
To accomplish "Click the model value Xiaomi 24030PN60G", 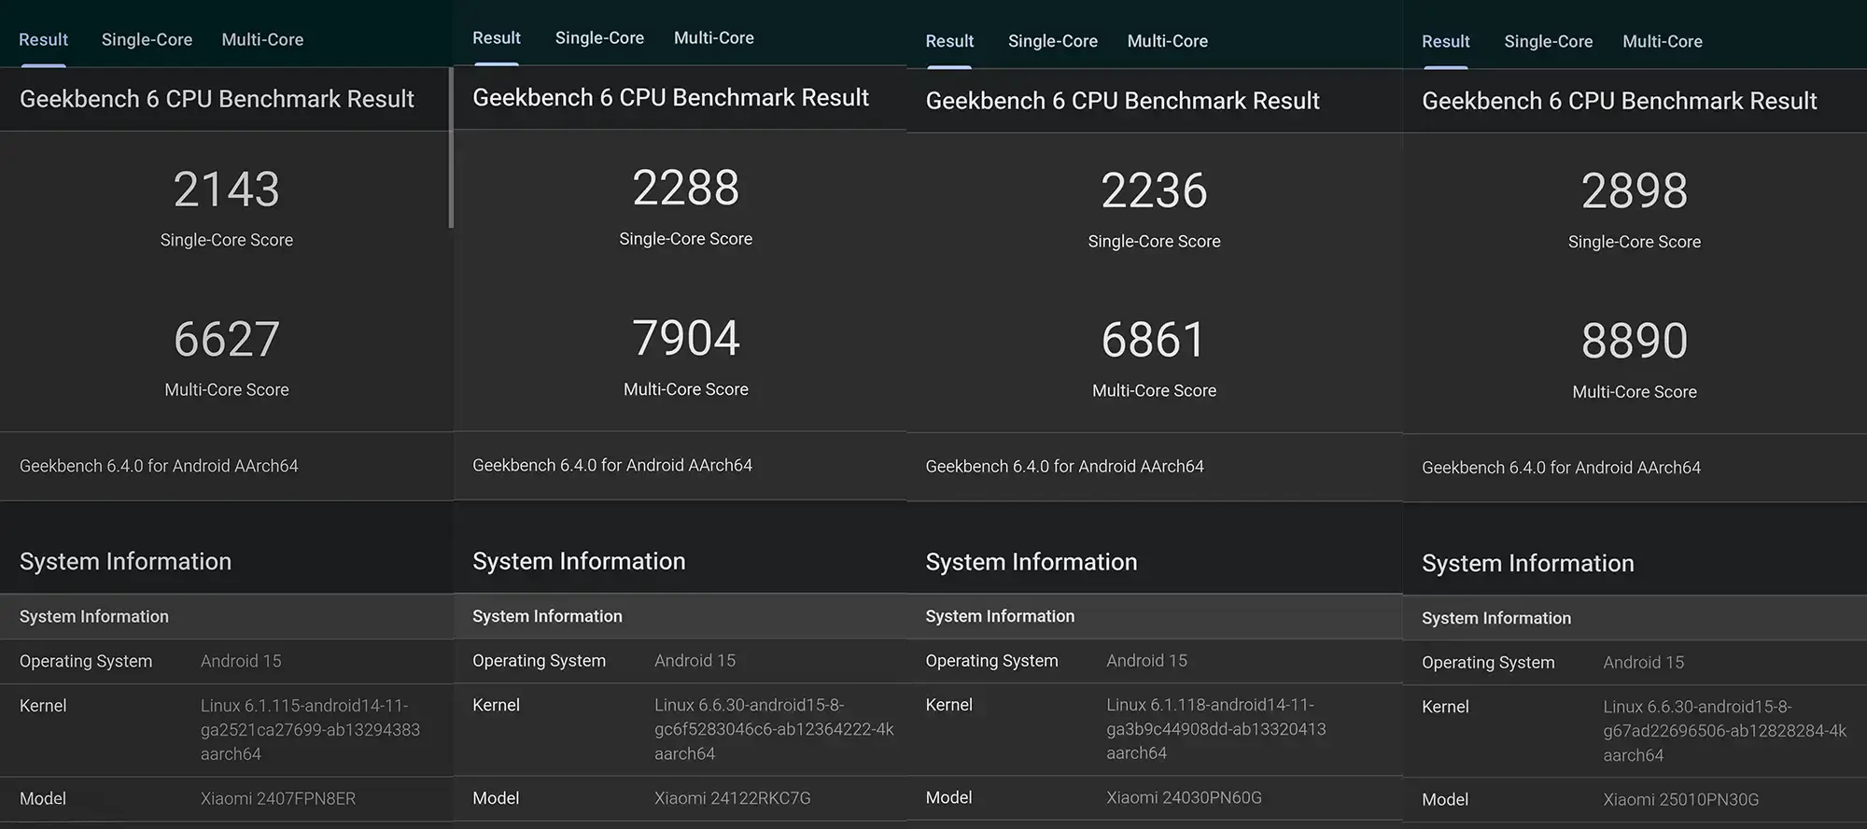I will [1185, 797].
